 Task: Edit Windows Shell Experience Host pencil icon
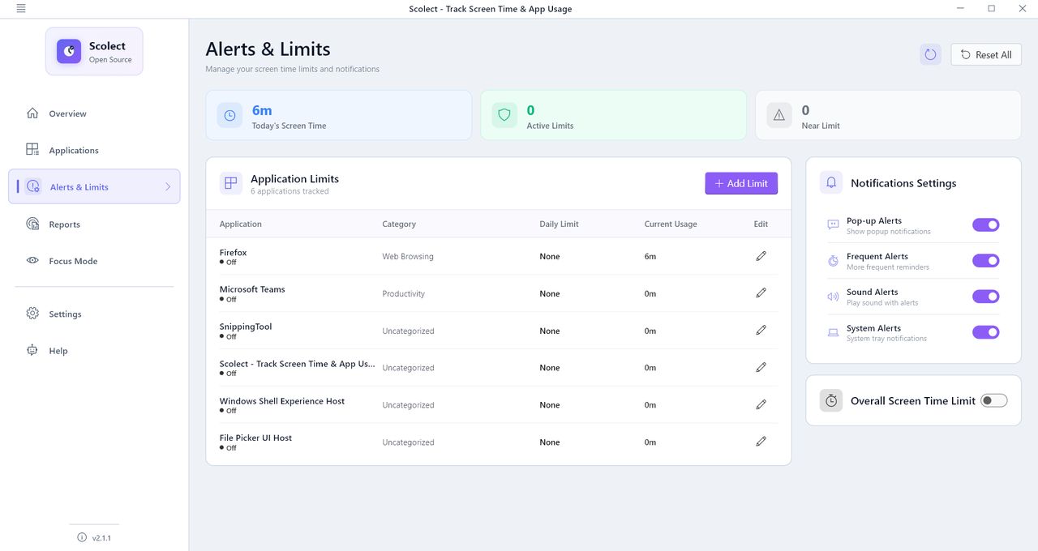pyautogui.click(x=761, y=404)
